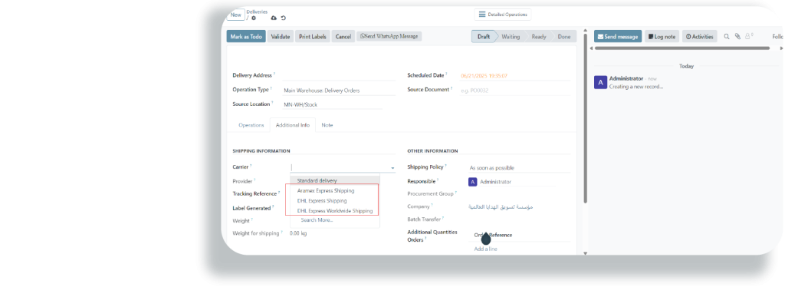Click the form scroll down arrow
Screen dimensions: 785x287
(585, 253)
